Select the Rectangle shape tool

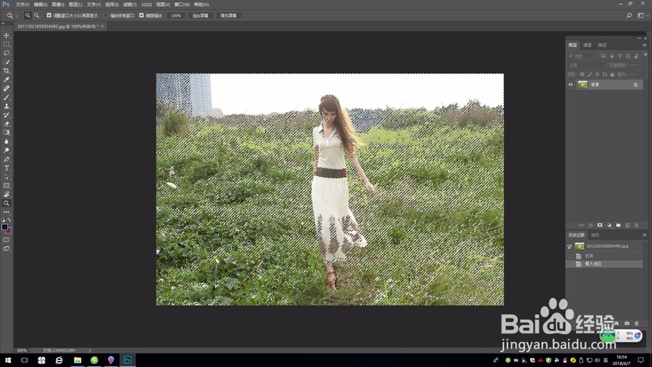[7, 185]
